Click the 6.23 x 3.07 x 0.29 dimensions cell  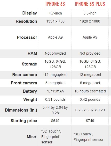[x=90, y=110]
